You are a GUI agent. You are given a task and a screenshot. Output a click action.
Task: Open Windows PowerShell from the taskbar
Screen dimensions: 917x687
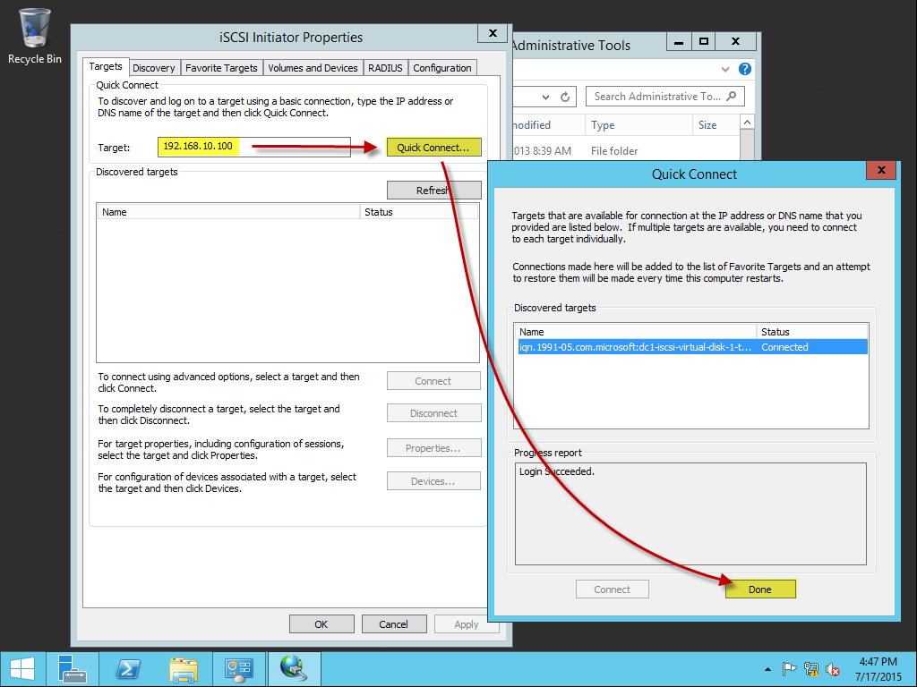pyautogui.click(x=128, y=669)
